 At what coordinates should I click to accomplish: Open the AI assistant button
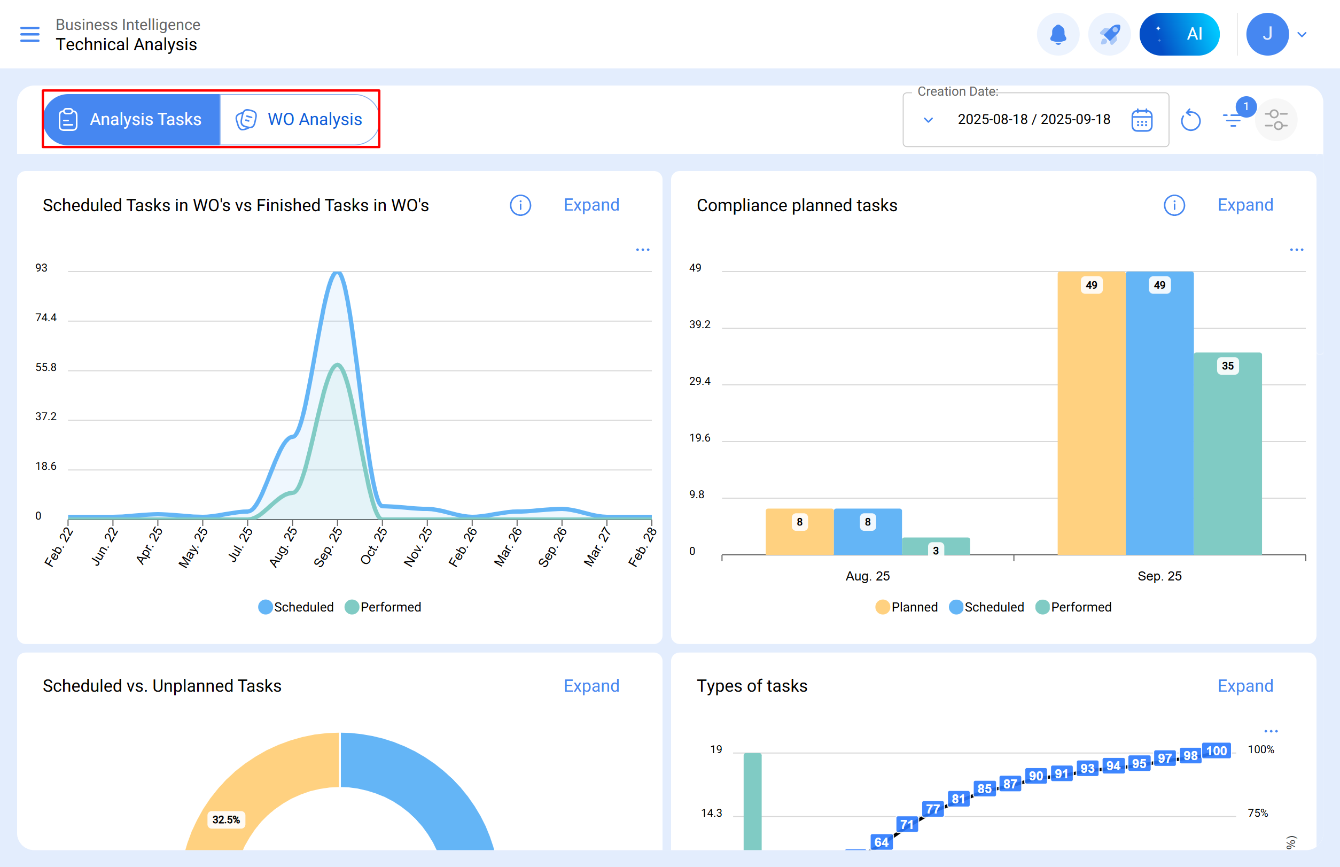coord(1179,34)
